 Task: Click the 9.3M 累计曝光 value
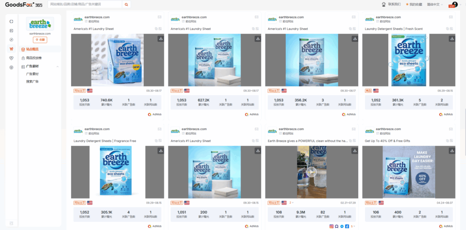click(x=300, y=212)
